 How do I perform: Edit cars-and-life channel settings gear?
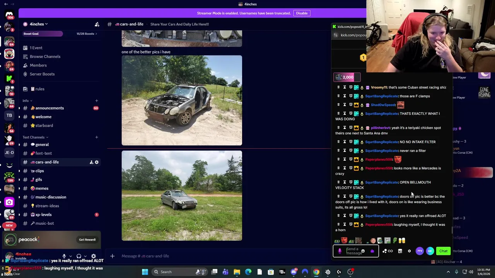97,162
